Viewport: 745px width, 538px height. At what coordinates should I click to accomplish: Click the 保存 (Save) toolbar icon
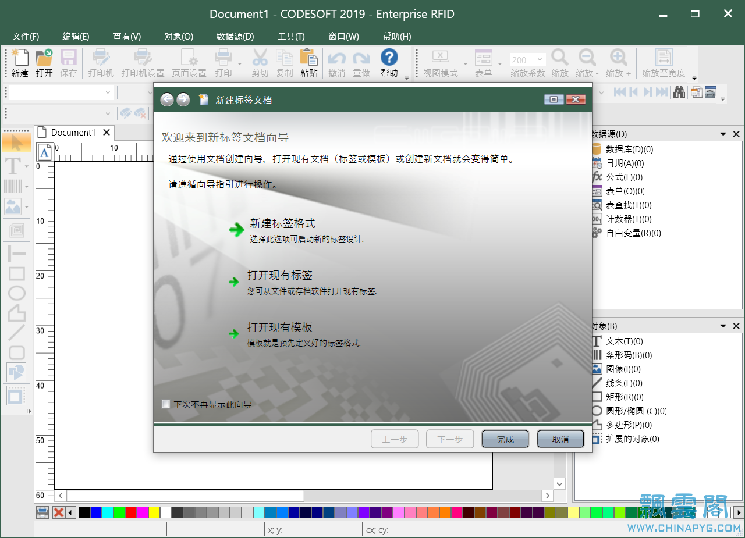point(69,63)
